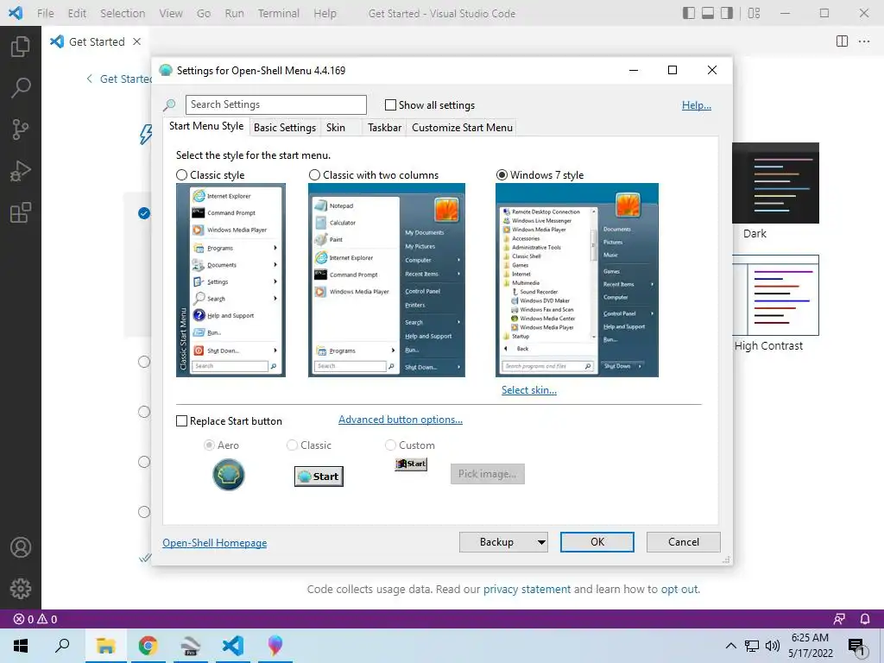This screenshot has width=884, height=663.
Task: Open editor More Actions ellipsis
Action: [x=863, y=41]
